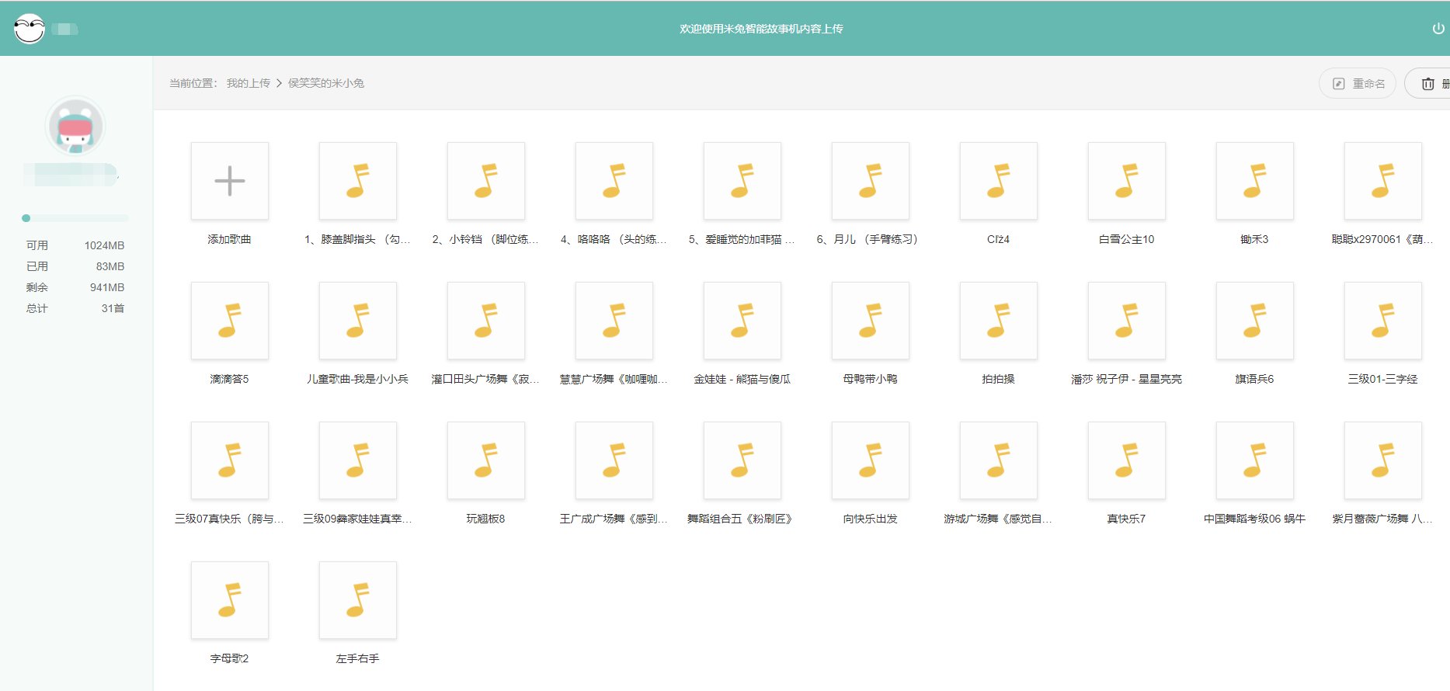Select the song 4、咯咯咯
This screenshot has height=691, width=1450.
coord(614,181)
